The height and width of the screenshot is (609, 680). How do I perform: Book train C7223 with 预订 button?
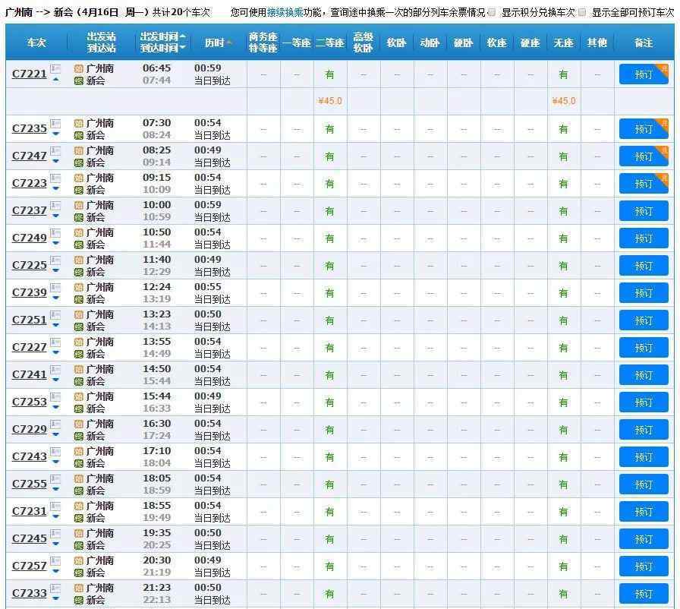(x=644, y=184)
